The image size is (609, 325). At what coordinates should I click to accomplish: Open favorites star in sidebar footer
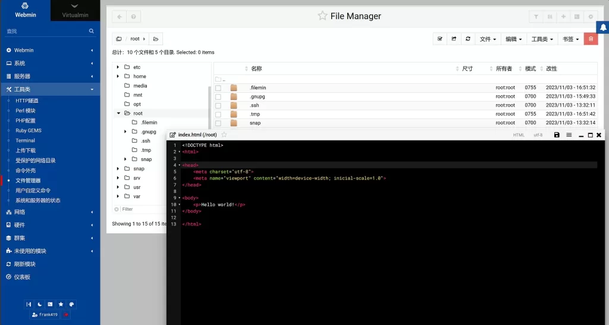coord(61,304)
